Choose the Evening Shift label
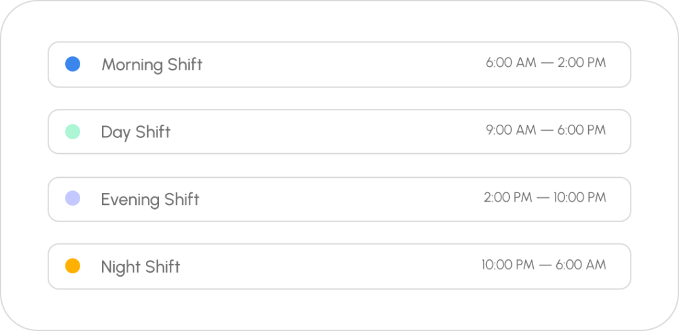Screen dimensions: 679x331 (150, 199)
